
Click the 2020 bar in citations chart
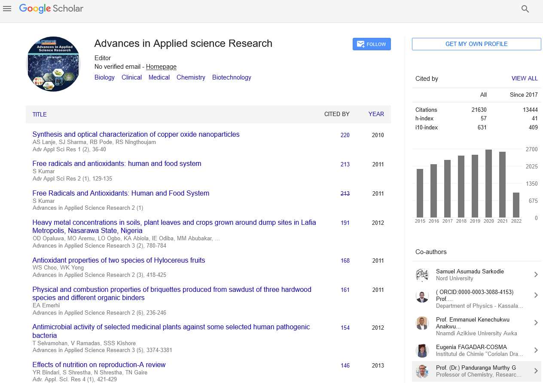[488, 184]
